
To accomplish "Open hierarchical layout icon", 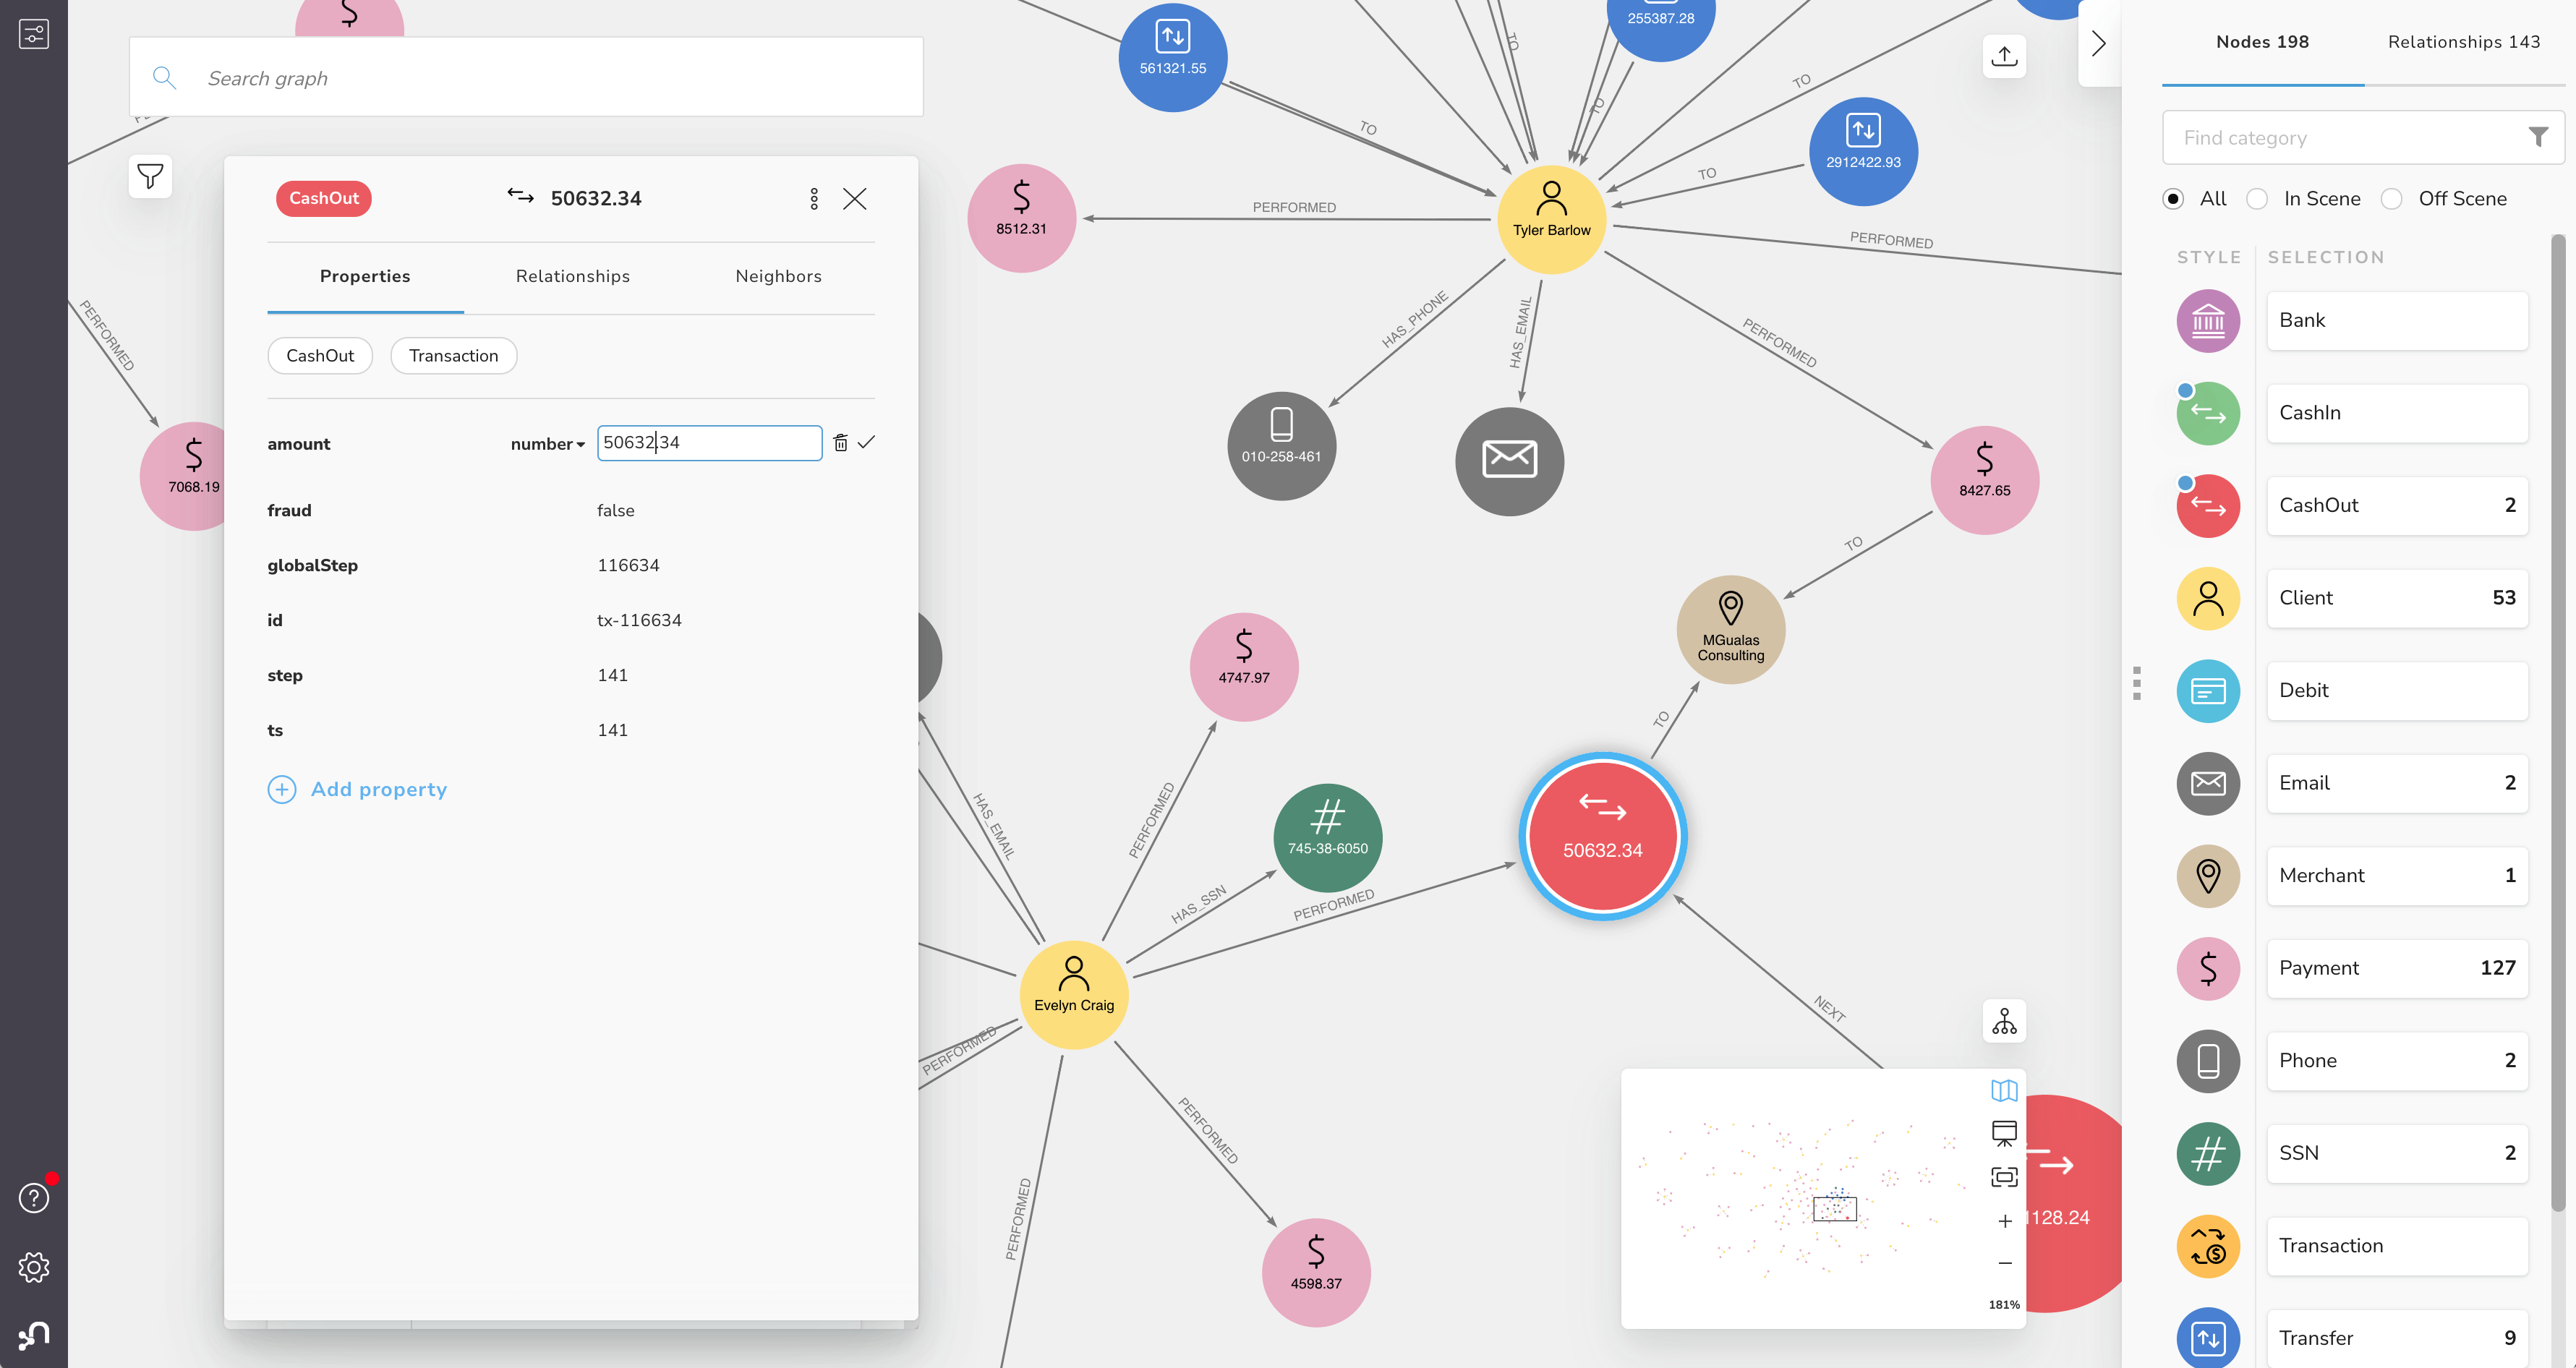I will (x=2004, y=1021).
